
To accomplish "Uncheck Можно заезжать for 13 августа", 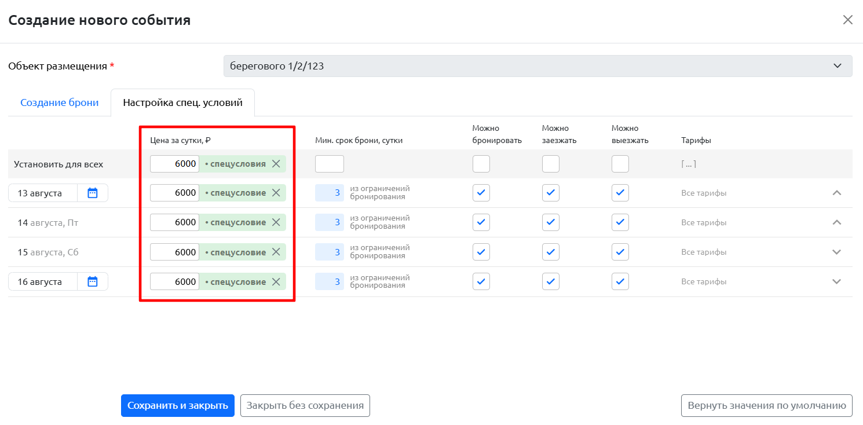I will pos(551,193).
